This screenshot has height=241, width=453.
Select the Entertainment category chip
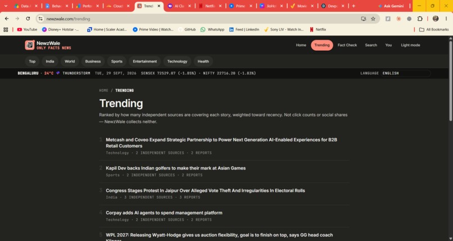click(145, 61)
